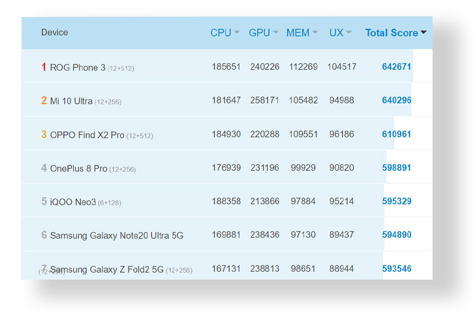The image size is (475, 322).
Task: Click the Total Score header label
Action: point(391,33)
